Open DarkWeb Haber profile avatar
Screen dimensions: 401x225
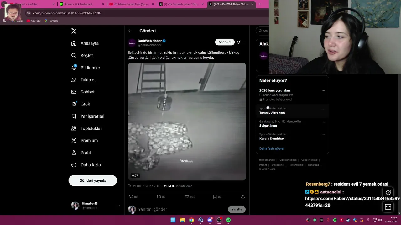(132, 43)
